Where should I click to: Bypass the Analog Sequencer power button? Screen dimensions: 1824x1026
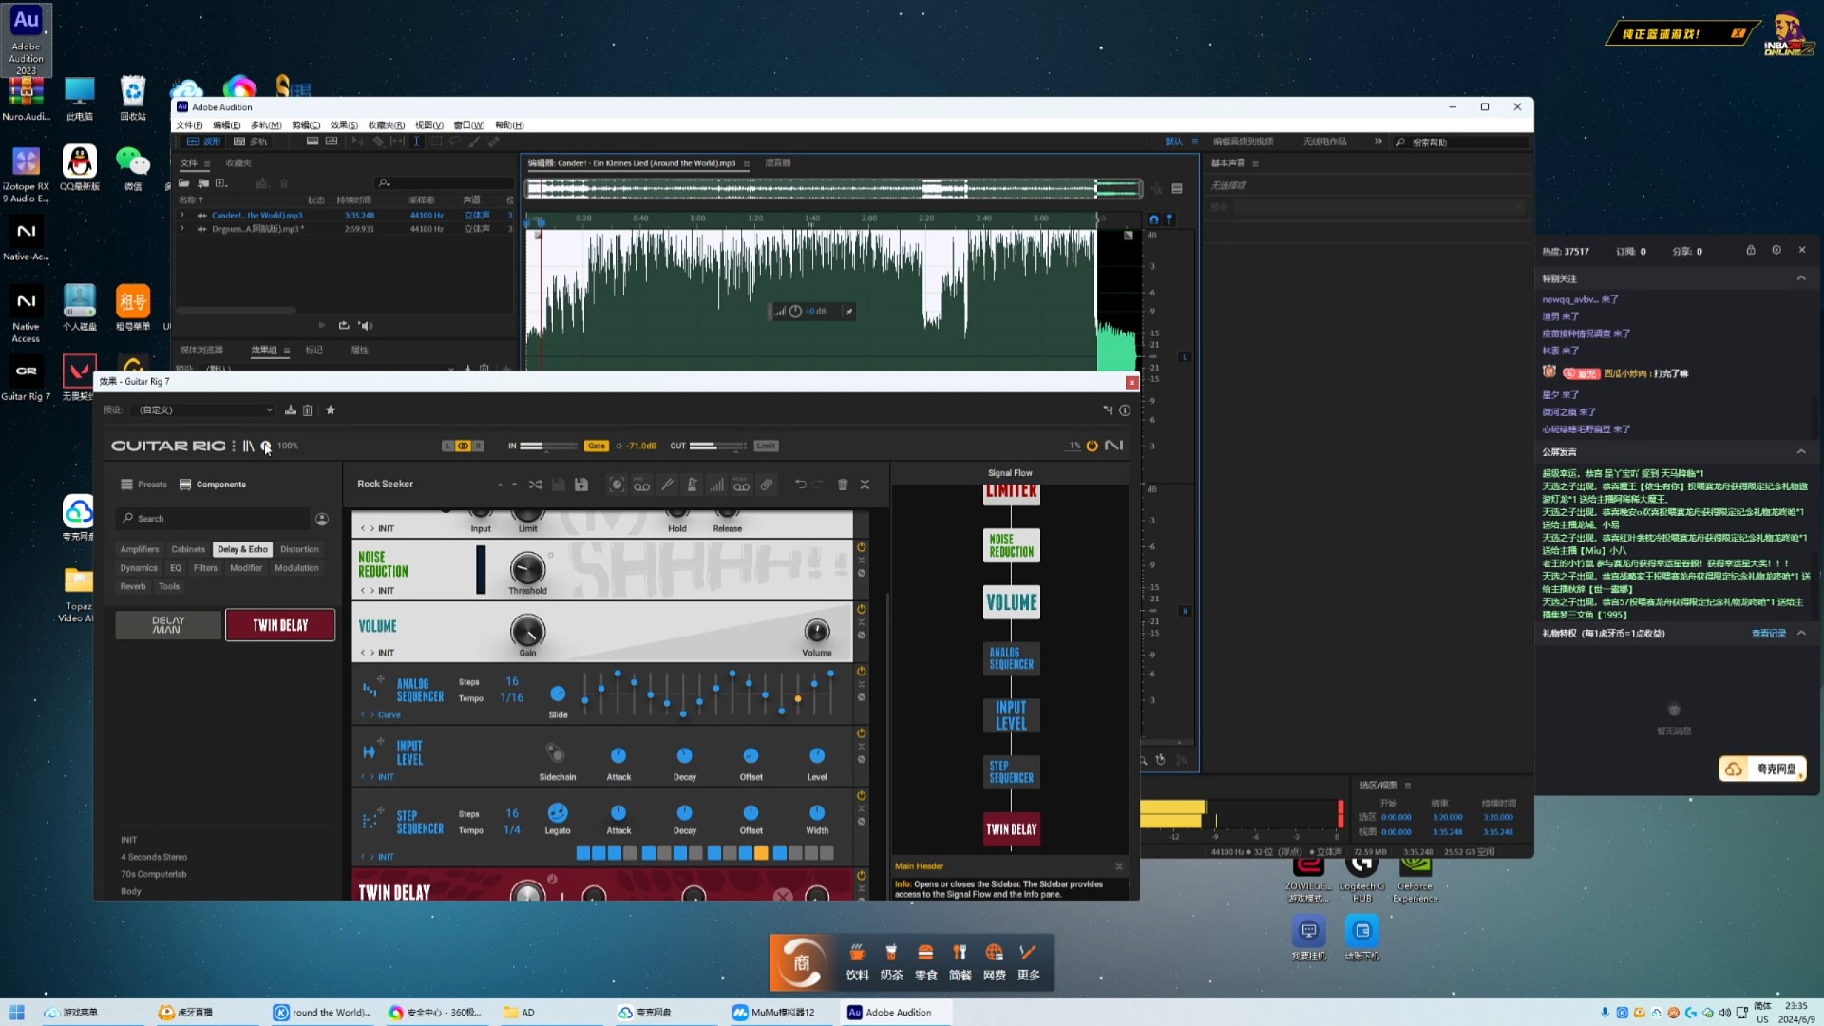coord(861,672)
